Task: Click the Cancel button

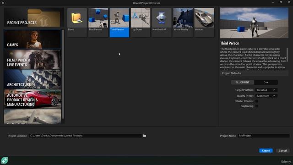Action: pos(283,151)
